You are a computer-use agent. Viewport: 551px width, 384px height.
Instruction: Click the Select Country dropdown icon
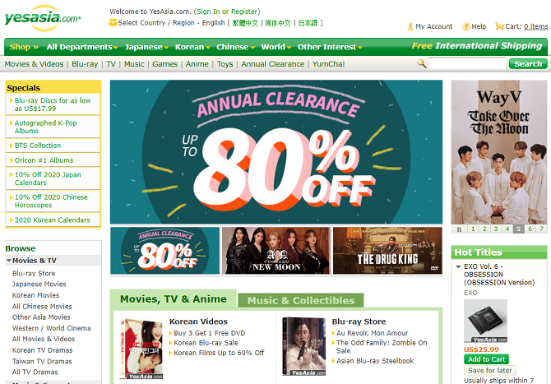(x=113, y=23)
